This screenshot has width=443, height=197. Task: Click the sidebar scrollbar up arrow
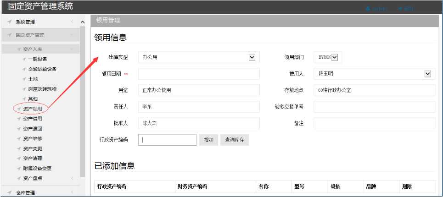click(83, 22)
